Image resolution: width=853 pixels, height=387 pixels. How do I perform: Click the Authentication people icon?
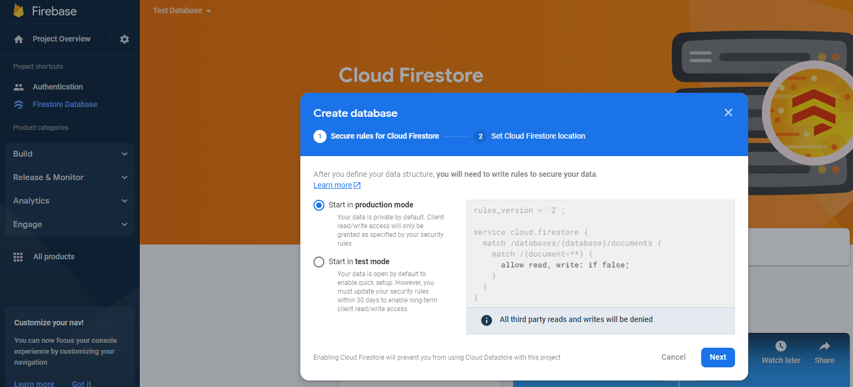pos(19,87)
